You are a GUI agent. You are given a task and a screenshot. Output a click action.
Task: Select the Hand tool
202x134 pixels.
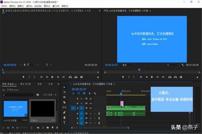coord(64,118)
